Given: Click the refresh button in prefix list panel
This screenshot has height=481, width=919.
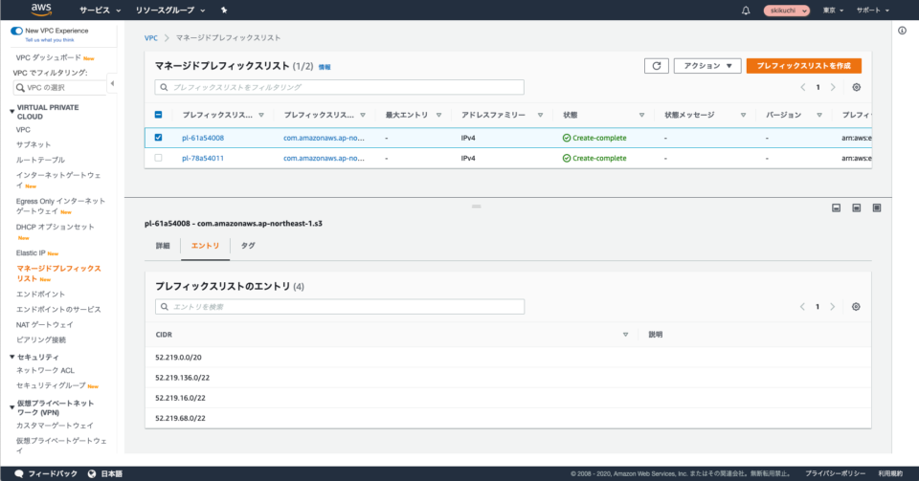Looking at the screenshot, I should click(x=657, y=66).
